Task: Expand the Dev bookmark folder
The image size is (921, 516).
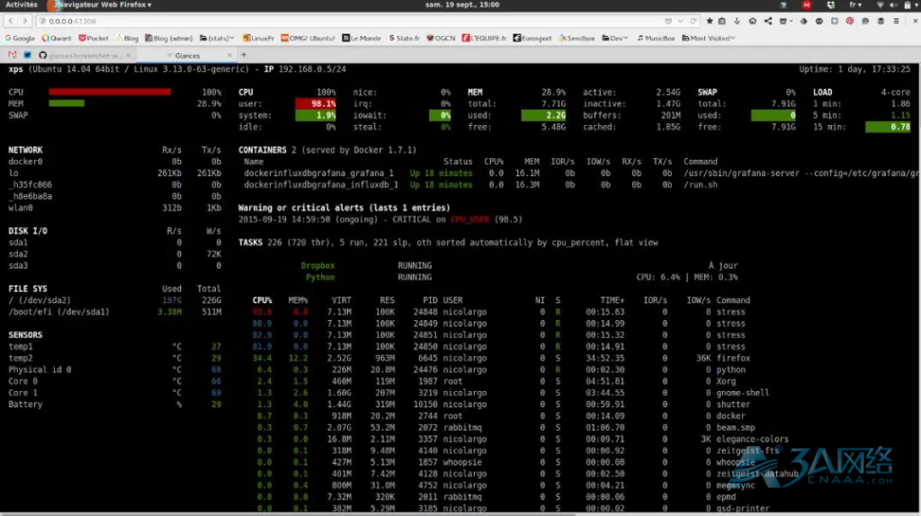Action: tap(615, 38)
